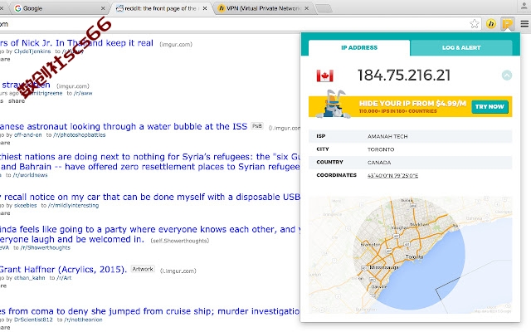Collapse IP details with the chevron circle
This screenshot has height=332, width=531.
tap(507, 76)
